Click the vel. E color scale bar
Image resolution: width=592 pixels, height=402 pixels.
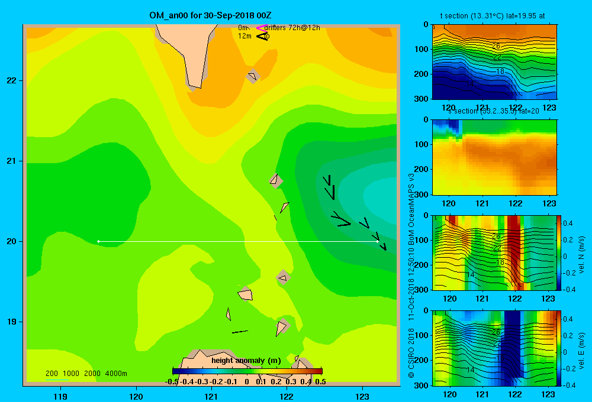pyautogui.click(x=559, y=348)
